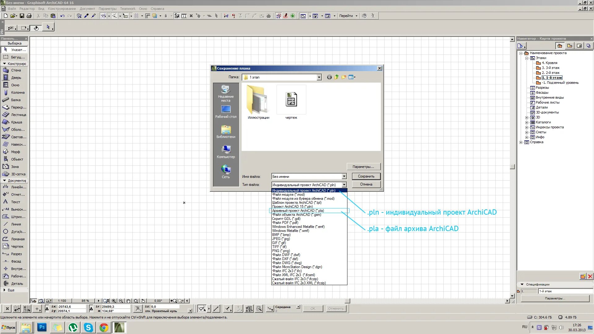Open the Конструирование menu

point(62,9)
